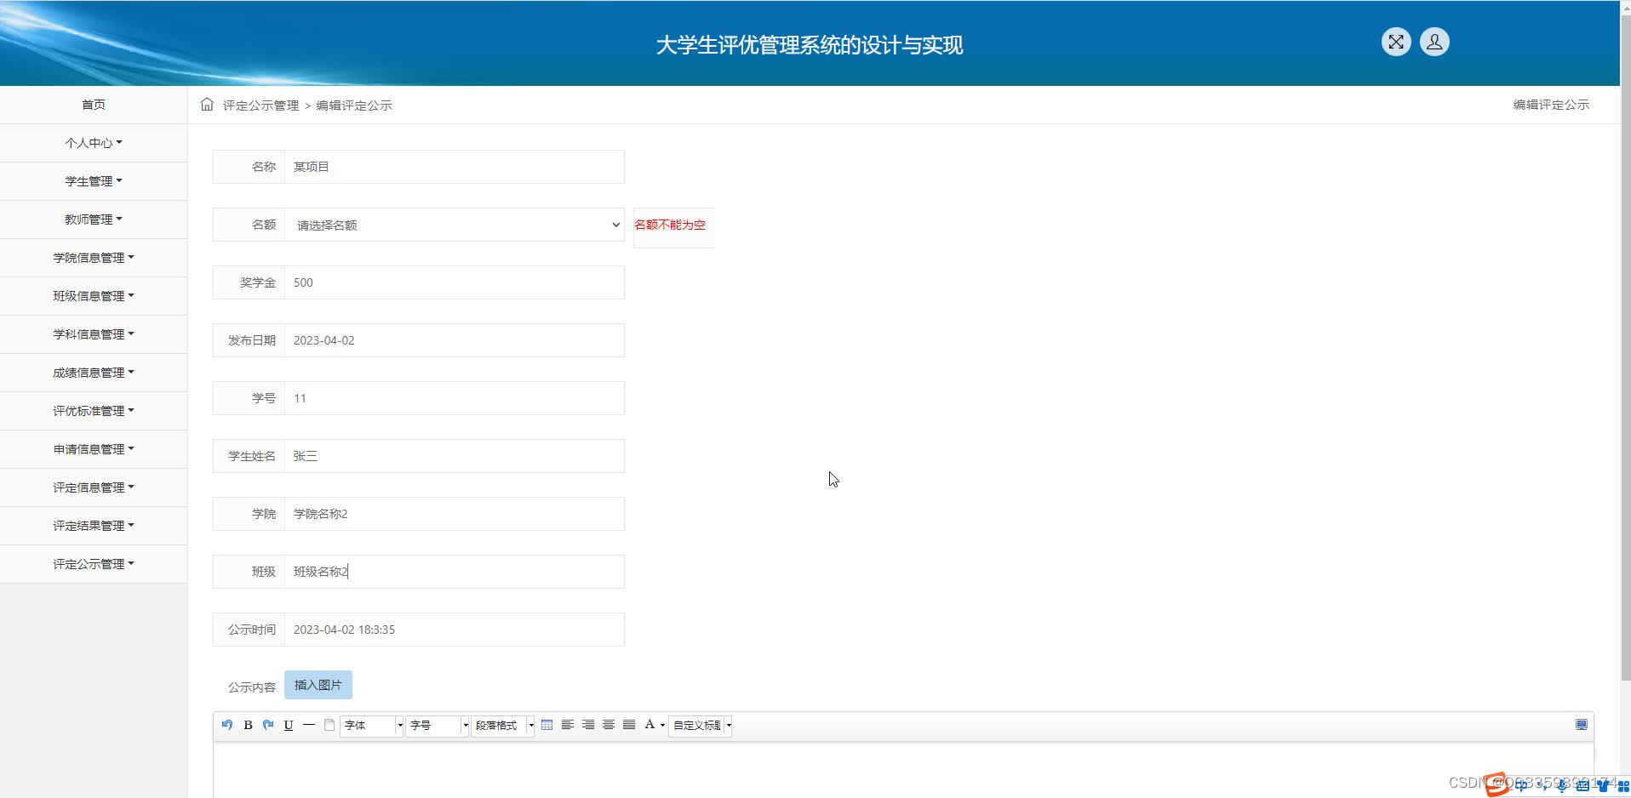
Task: Click the 大学生评优管理系统 header title
Action: point(810,45)
